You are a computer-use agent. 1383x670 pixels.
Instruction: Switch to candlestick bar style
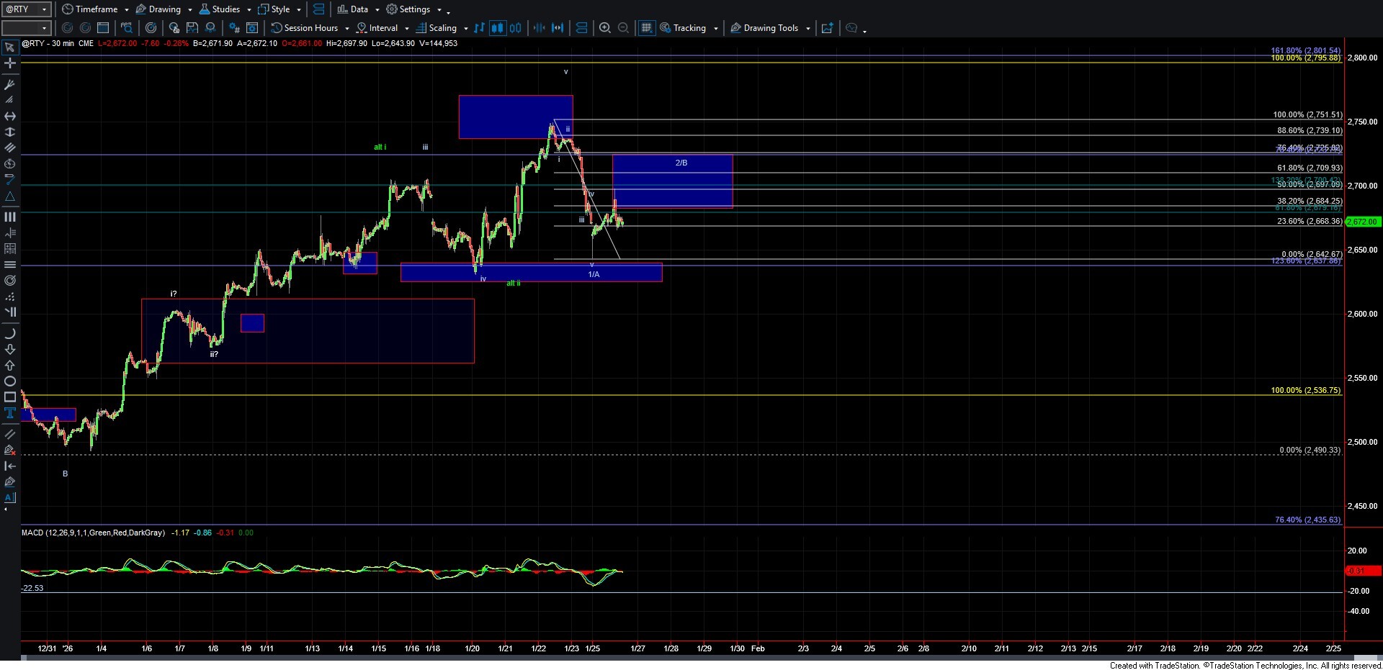[x=497, y=28]
